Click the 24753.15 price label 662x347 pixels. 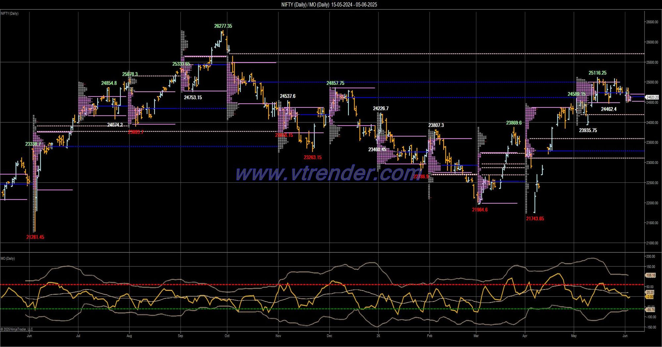pyautogui.click(x=193, y=97)
